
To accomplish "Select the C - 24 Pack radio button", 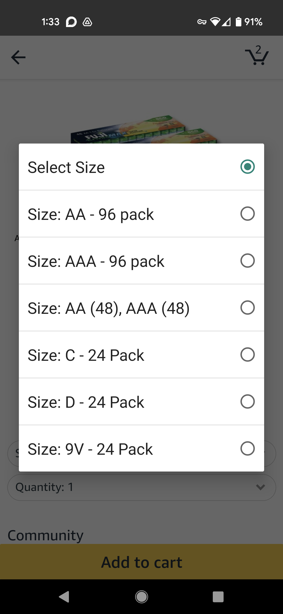I will (247, 354).
